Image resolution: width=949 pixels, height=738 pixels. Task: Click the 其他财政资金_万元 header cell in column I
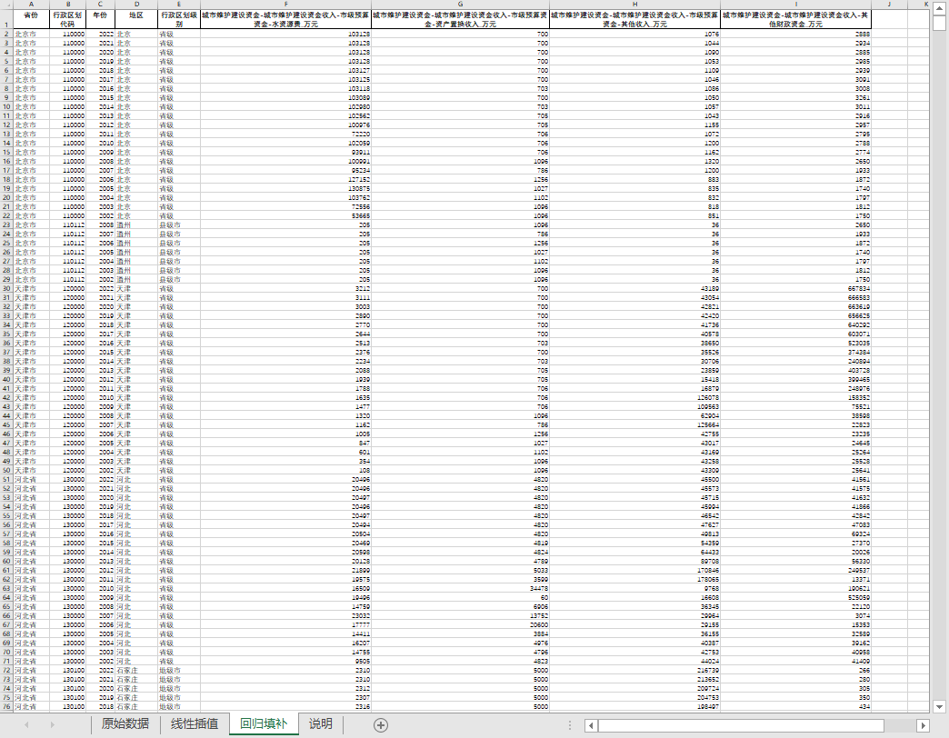click(x=796, y=19)
